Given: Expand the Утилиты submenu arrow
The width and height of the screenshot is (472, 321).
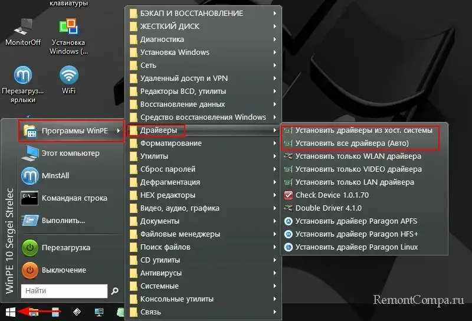Looking at the screenshot, I should click(275, 156).
